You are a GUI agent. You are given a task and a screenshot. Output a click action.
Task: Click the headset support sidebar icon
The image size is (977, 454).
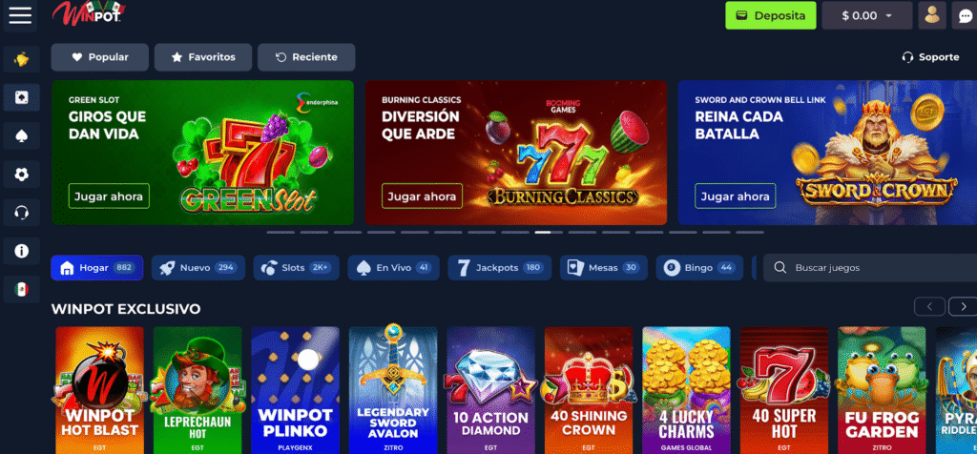coord(21,213)
